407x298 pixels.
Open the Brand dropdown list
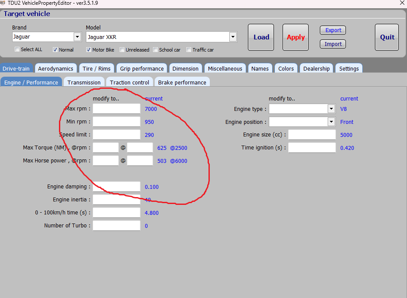point(77,37)
